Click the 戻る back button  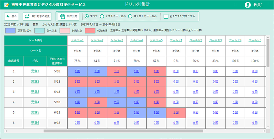pyautogui.click(x=12, y=16)
